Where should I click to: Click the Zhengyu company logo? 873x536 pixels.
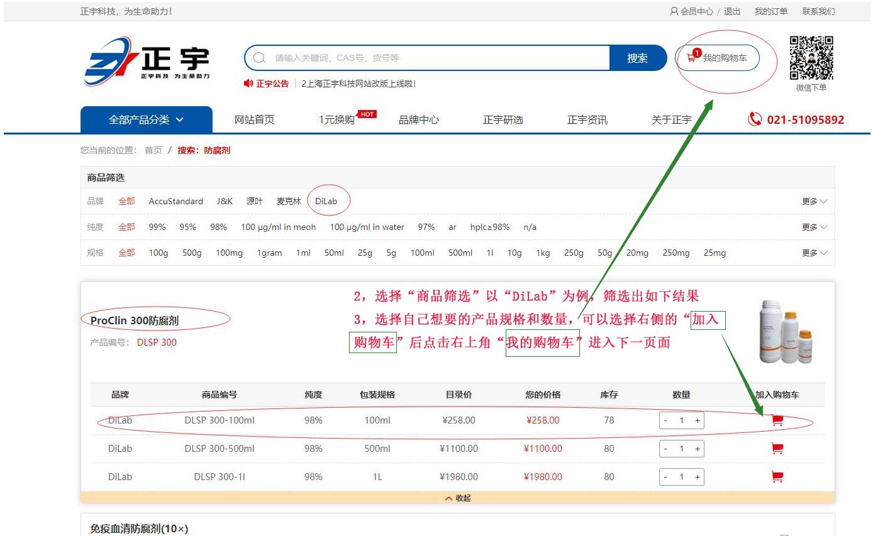coord(147,62)
